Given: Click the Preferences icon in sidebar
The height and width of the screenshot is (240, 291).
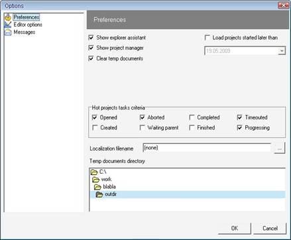Looking at the screenshot, I should 8,17.
